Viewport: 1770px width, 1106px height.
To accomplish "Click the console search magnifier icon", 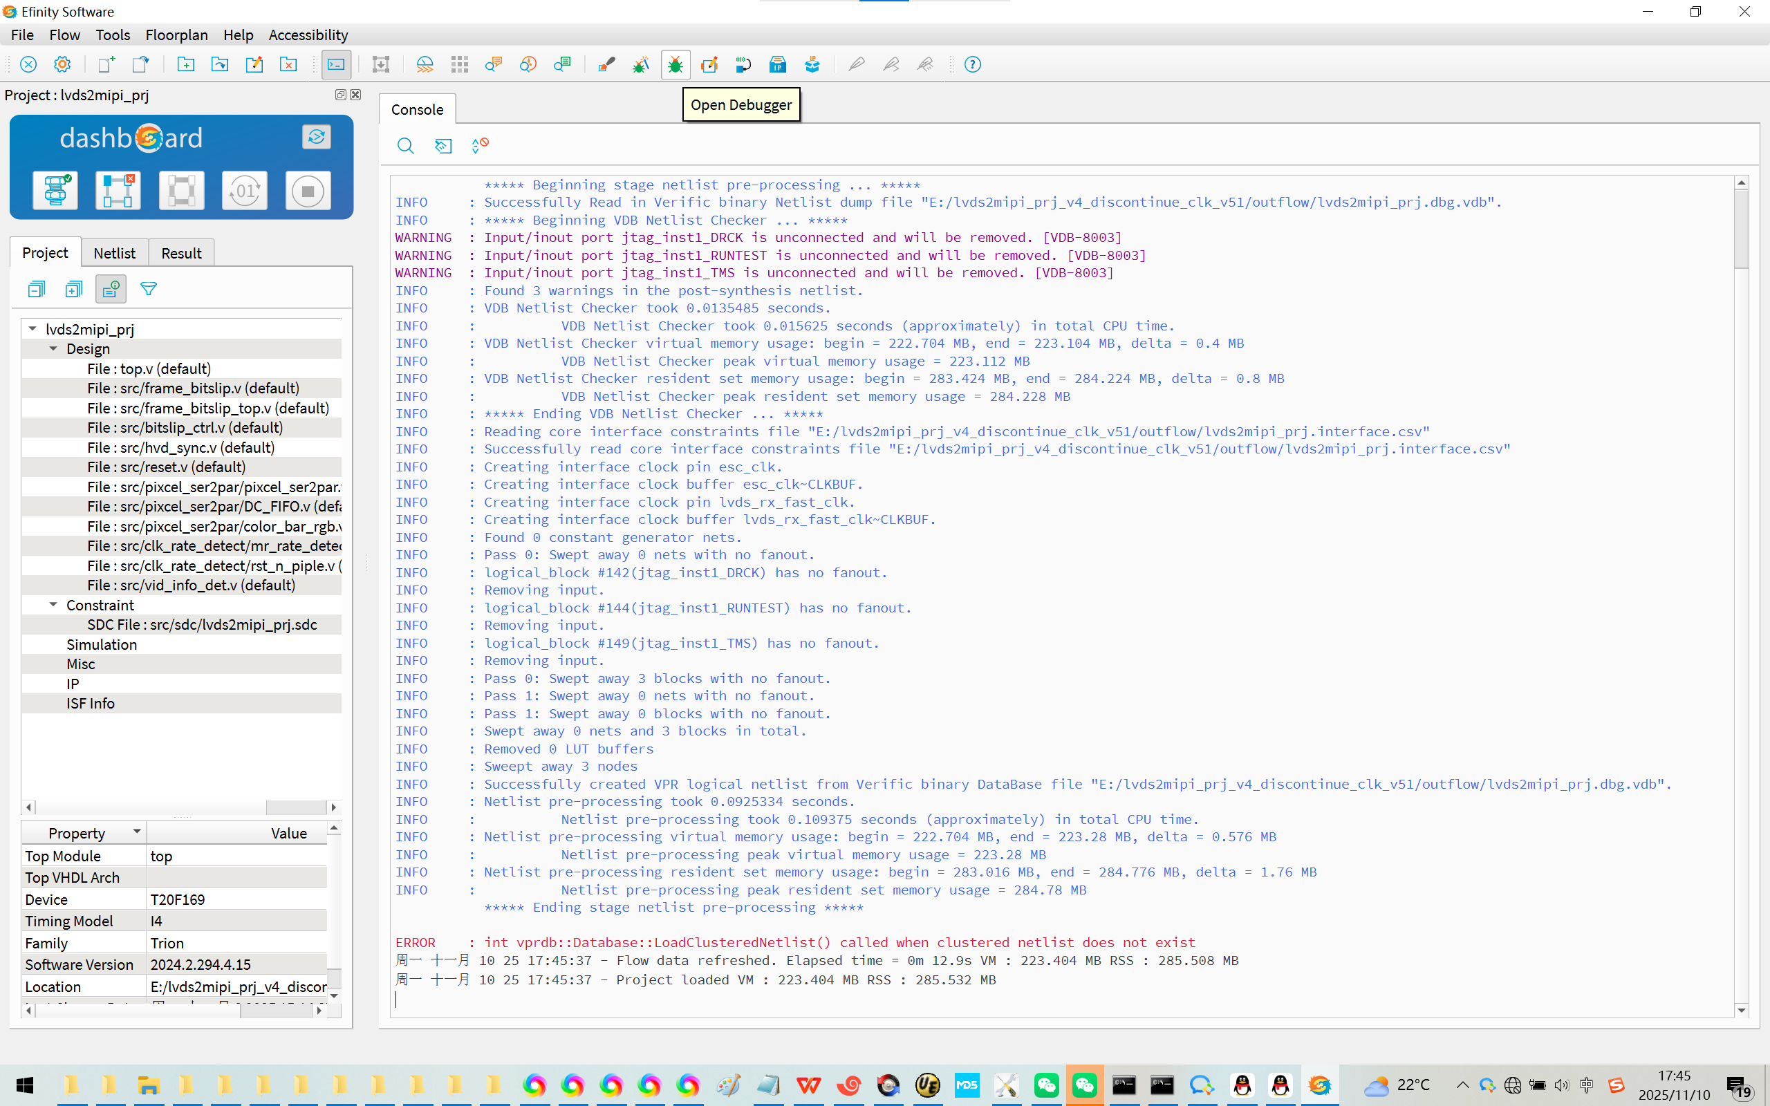I will pyautogui.click(x=405, y=146).
